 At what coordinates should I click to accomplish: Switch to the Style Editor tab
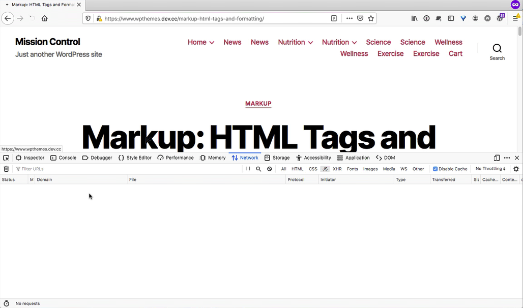coord(135,158)
